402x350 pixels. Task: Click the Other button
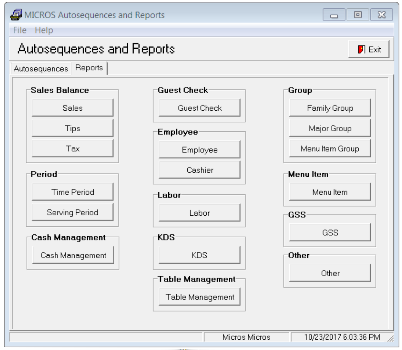point(330,273)
